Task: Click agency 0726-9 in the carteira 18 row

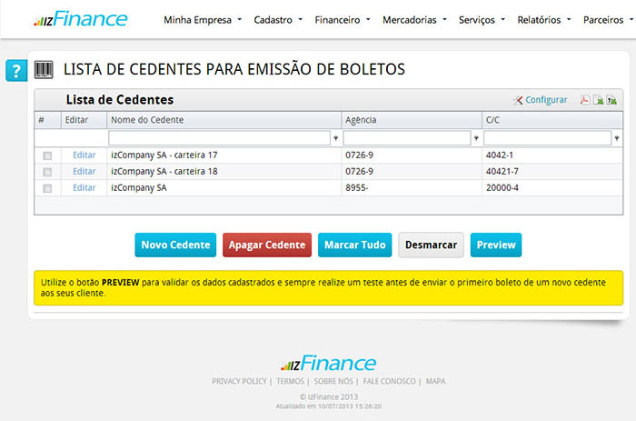Action: click(x=359, y=171)
